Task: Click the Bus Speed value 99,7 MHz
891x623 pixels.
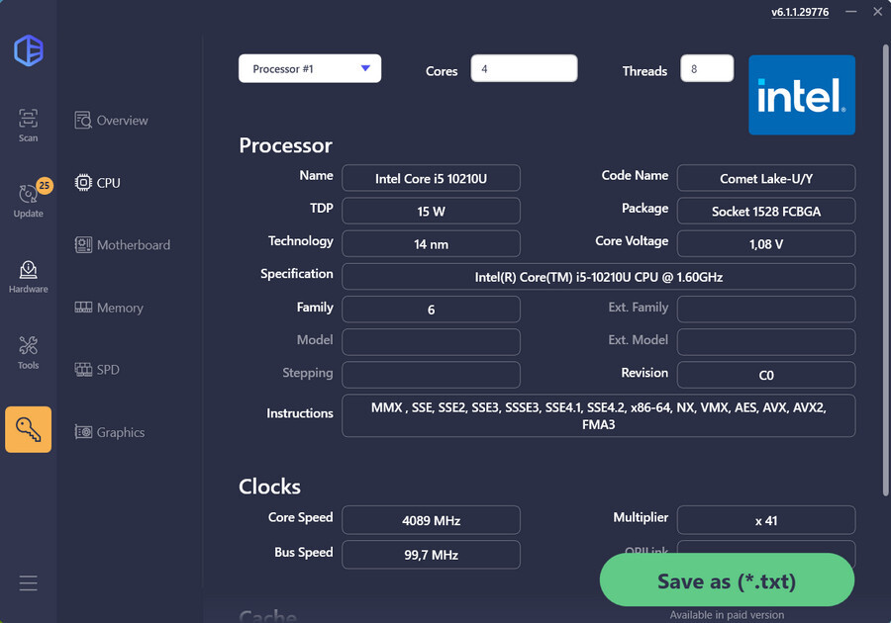Action: 431,555
